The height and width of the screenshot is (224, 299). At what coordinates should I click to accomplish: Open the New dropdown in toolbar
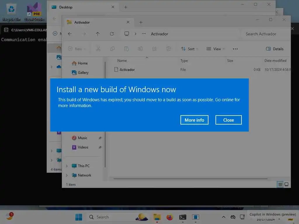[77, 49]
